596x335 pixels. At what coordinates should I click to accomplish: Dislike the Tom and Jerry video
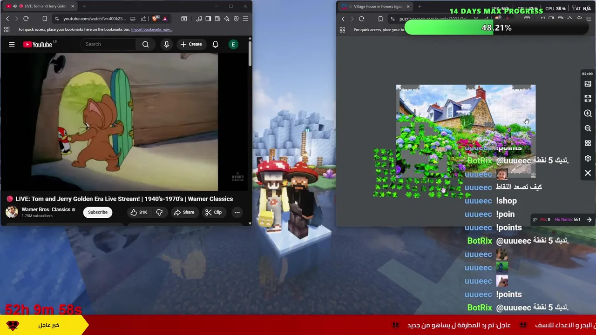(159, 212)
